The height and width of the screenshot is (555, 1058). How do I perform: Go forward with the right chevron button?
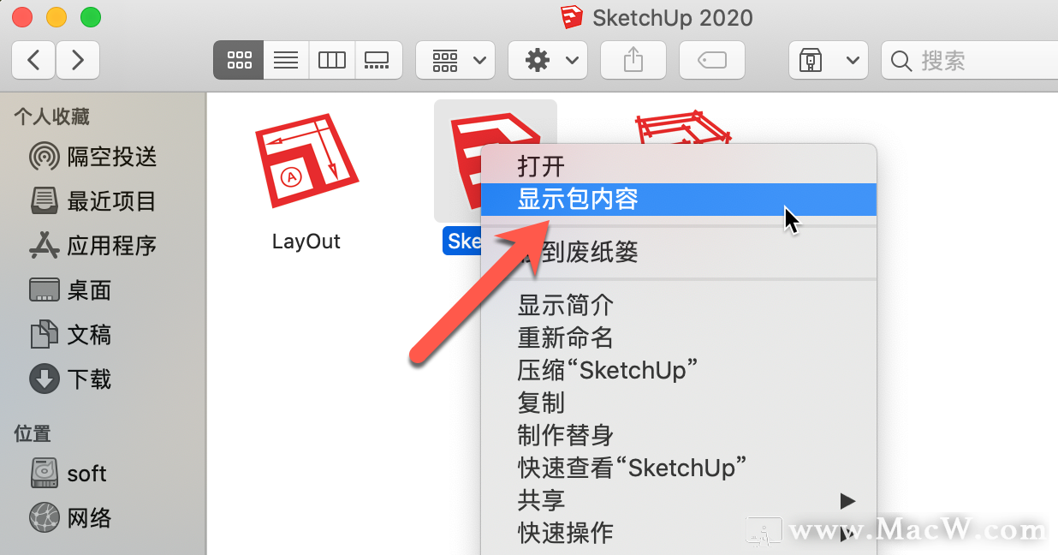[x=78, y=60]
